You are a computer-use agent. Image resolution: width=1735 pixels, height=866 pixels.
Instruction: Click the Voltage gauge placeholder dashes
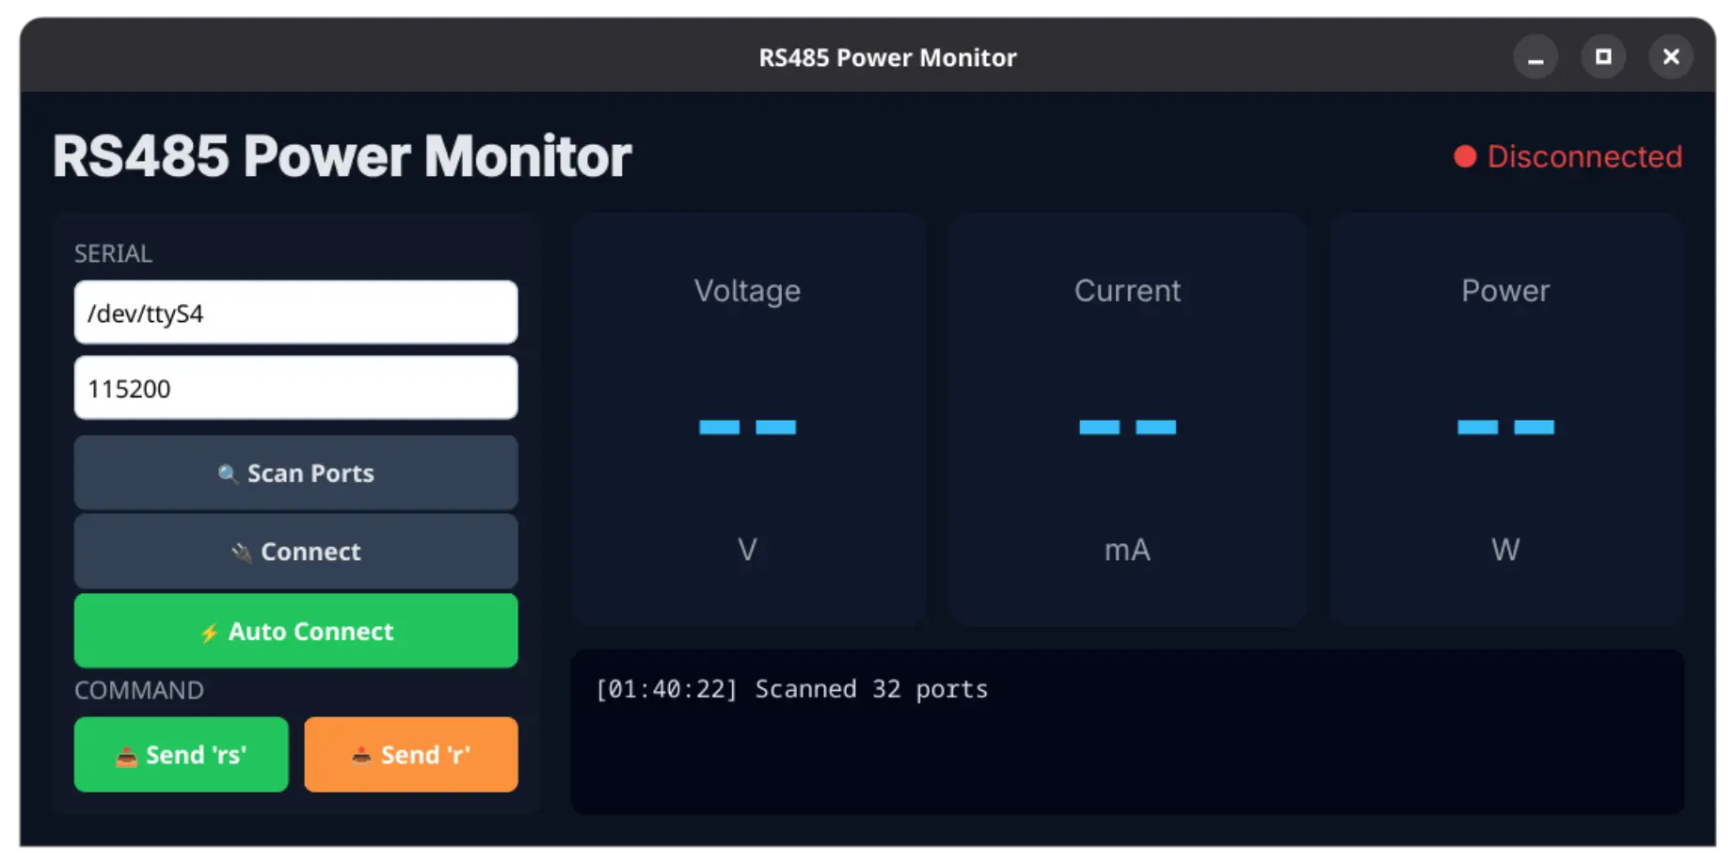748,427
